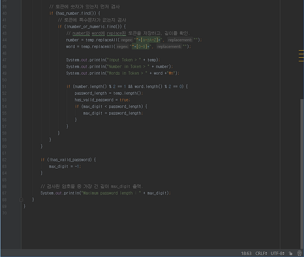Click line number 62 in the gutter
Image resolution: width=304 pixels, height=257 pixels.
coord(5,160)
